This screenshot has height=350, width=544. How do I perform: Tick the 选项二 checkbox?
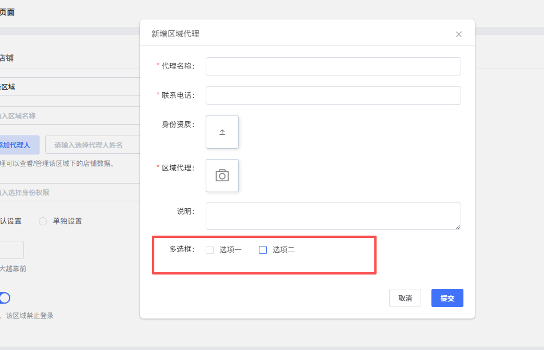[x=263, y=250]
